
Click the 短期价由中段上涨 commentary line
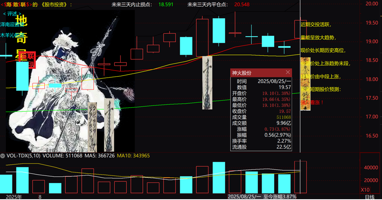tap(320, 76)
